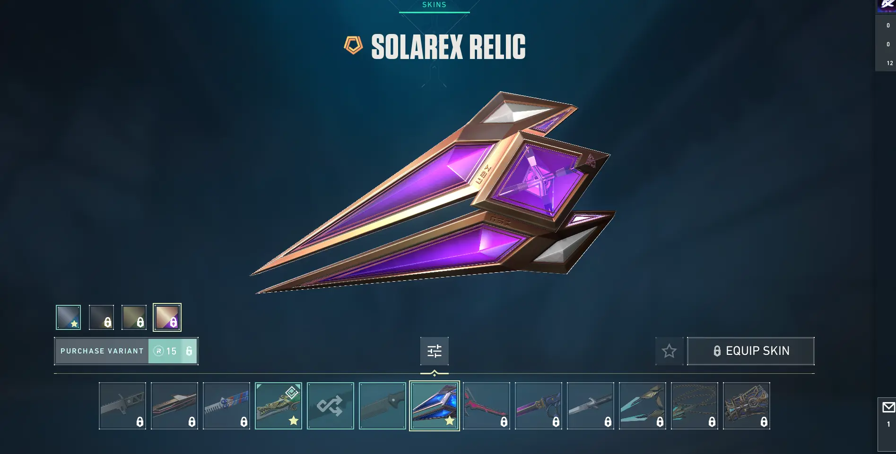Open the filter sliders icon button
Image resolution: width=896 pixels, height=454 pixels.
pos(434,351)
